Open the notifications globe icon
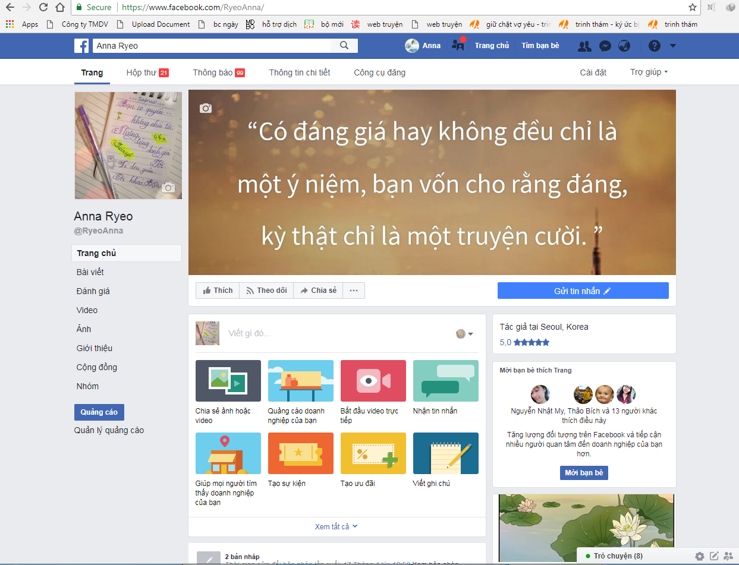Viewport: 739px width, 565px height. pos(624,46)
